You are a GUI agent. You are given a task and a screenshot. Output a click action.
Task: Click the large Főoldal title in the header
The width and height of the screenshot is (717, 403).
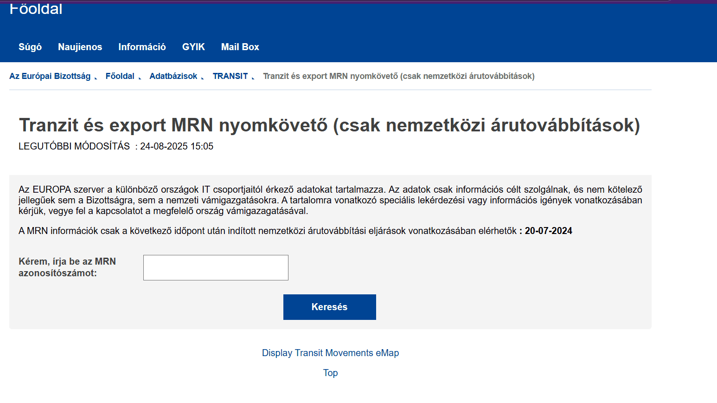(x=36, y=9)
